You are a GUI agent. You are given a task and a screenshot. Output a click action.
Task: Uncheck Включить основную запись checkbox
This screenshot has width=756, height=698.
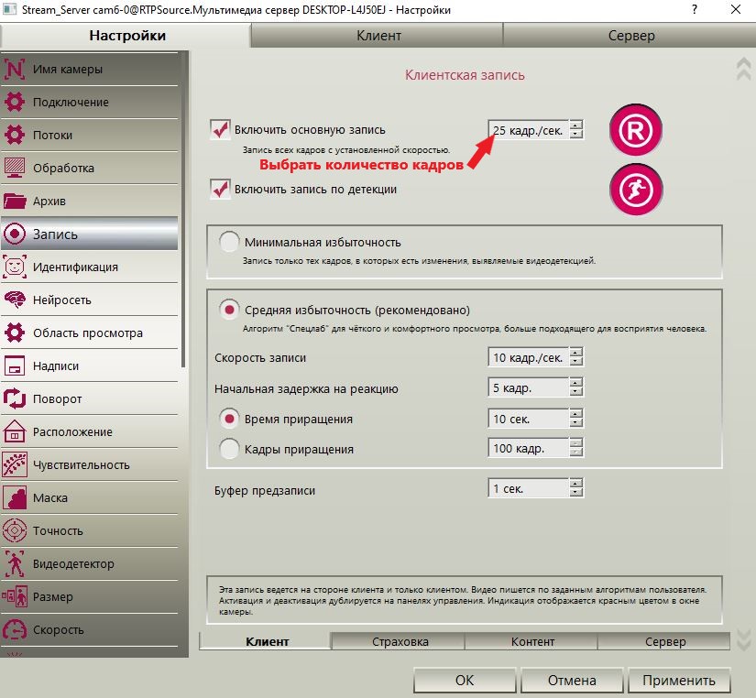(220, 130)
